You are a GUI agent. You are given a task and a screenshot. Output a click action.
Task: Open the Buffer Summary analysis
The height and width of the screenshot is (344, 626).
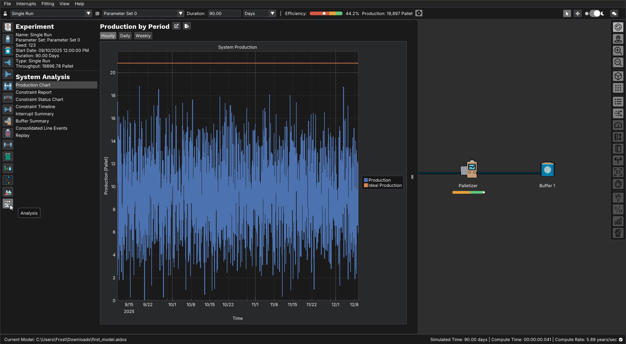[32, 121]
